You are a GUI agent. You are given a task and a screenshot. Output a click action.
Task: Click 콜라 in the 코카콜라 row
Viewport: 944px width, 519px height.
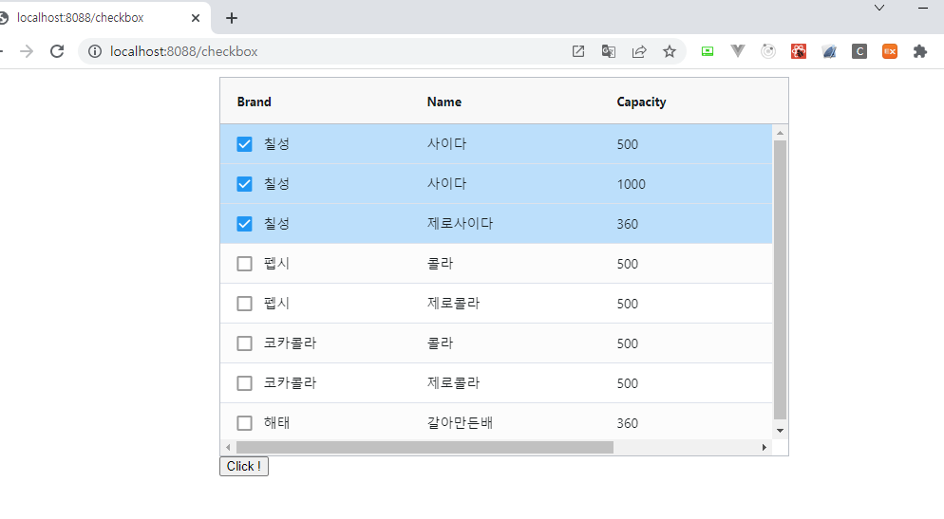tap(440, 343)
